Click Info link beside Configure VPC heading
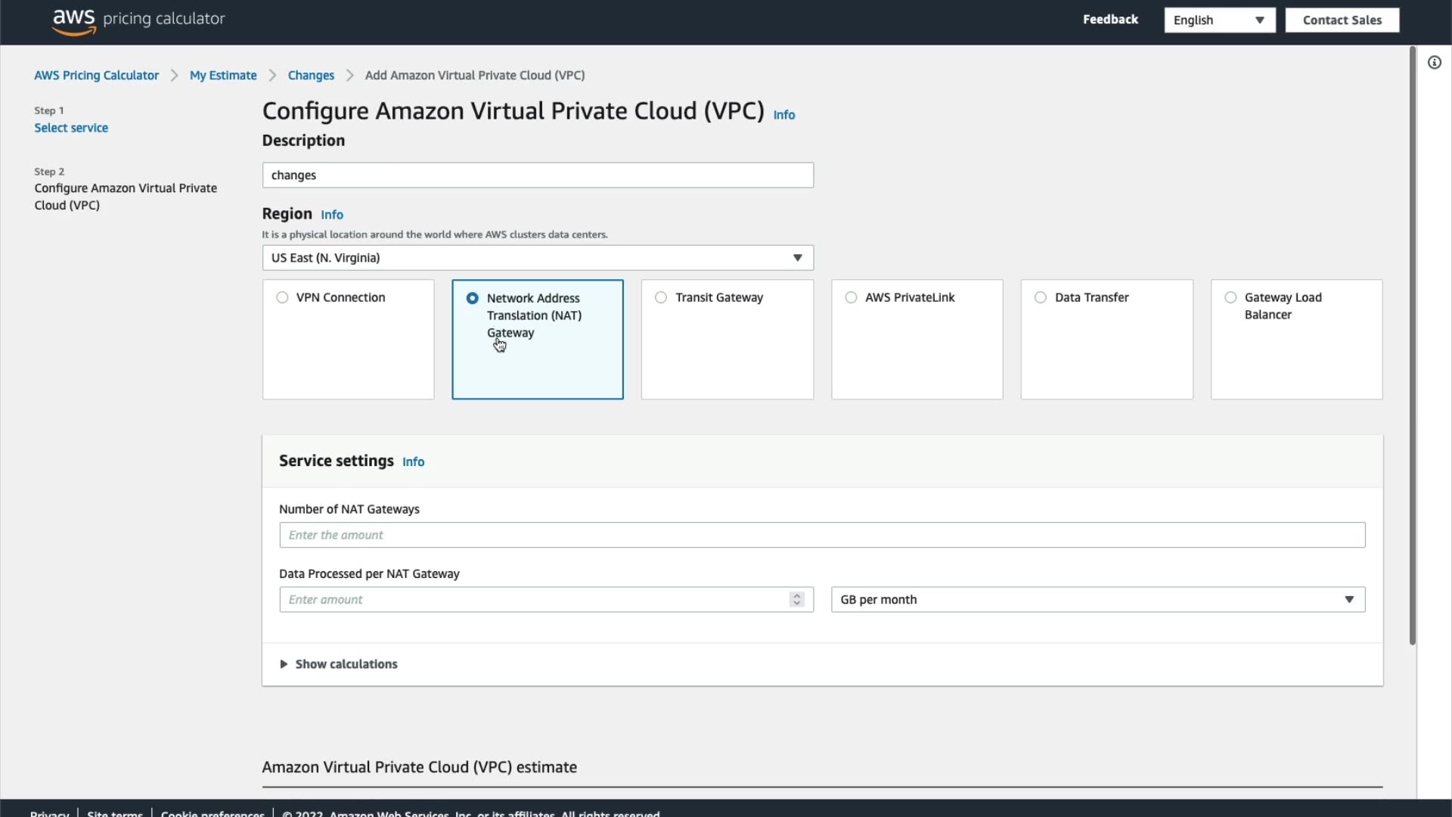The height and width of the screenshot is (817, 1452). pyautogui.click(x=783, y=115)
